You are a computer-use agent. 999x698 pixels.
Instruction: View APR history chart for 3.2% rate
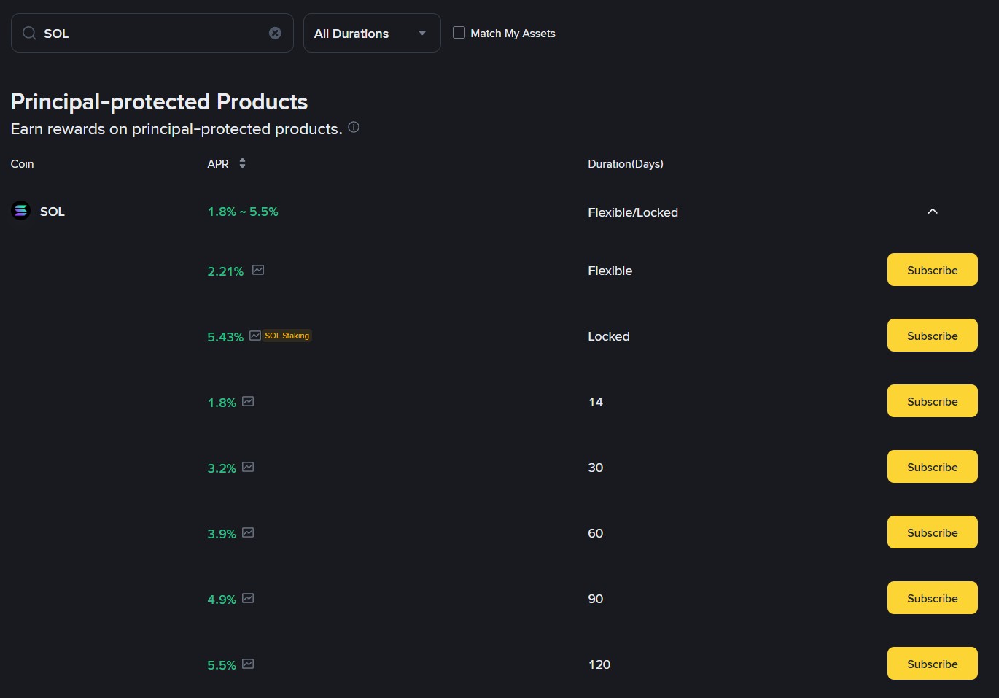pos(248,468)
